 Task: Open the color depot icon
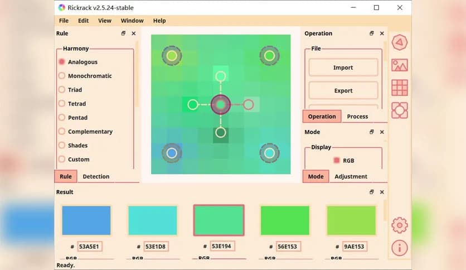coord(399,110)
